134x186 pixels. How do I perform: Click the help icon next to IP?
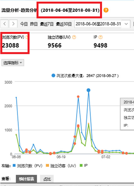click(x=101, y=37)
